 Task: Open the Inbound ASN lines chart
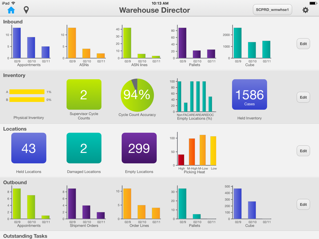point(139,46)
